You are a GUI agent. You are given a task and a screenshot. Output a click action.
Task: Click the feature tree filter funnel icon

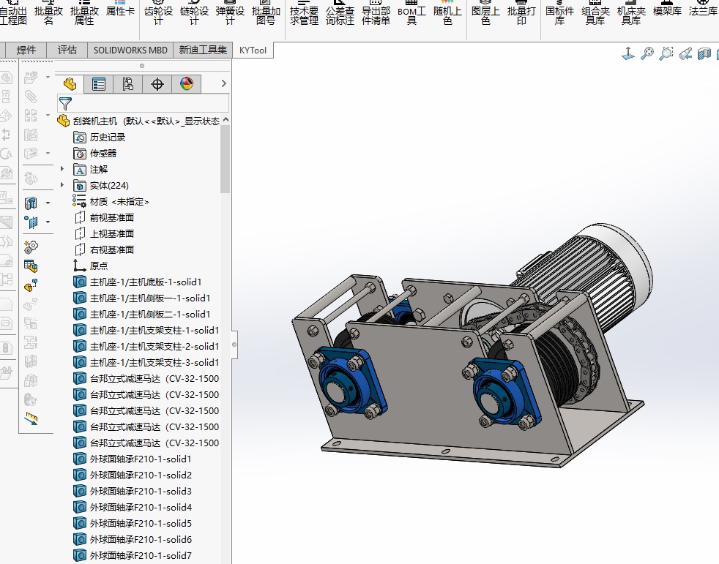point(65,103)
